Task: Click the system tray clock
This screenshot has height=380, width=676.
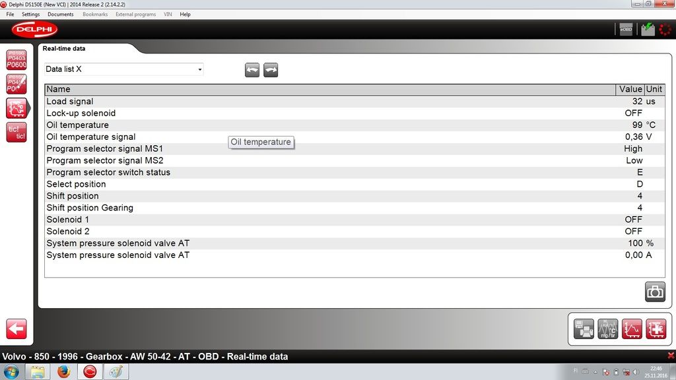Action: [656, 372]
